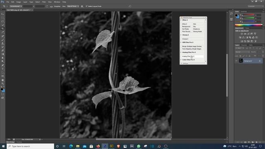Select the Gradient tool
This screenshot has height=149, width=265.
coord(2,54)
